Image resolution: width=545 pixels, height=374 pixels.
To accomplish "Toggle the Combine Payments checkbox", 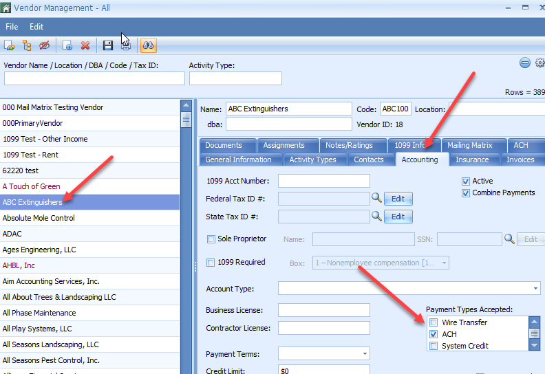I will tap(466, 193).
